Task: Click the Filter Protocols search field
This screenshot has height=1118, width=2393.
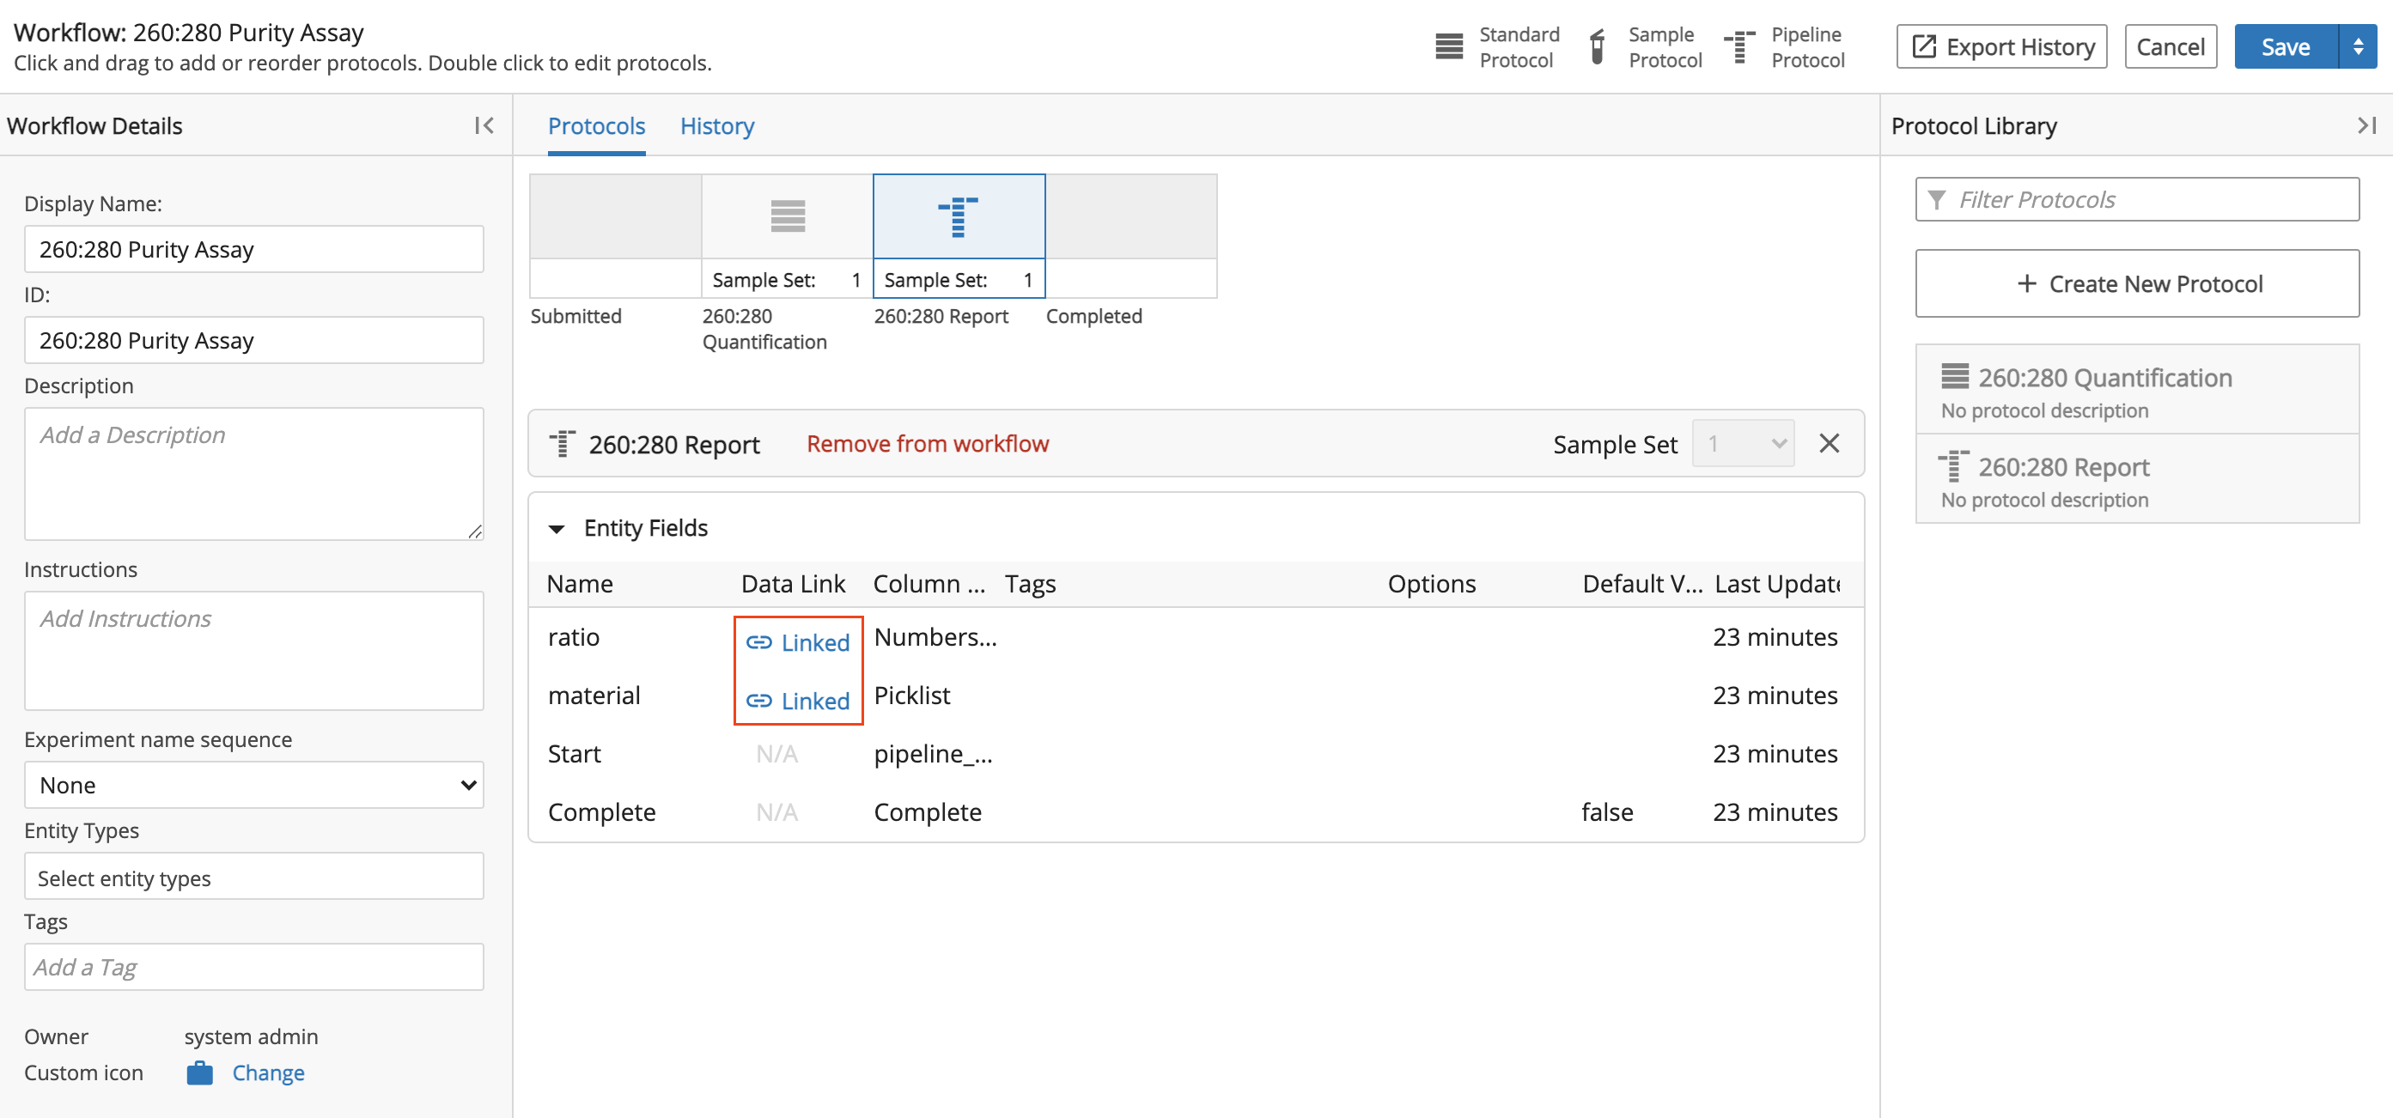Action: tap(2137, 199)
